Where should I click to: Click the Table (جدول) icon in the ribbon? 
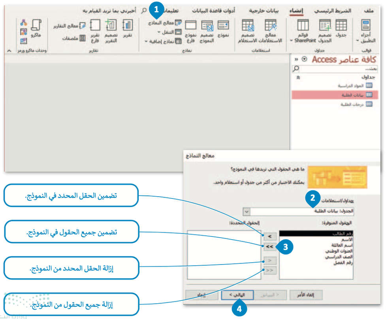[341, 28]
